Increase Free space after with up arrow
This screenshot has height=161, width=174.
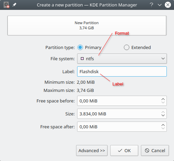tap(163, 125)
